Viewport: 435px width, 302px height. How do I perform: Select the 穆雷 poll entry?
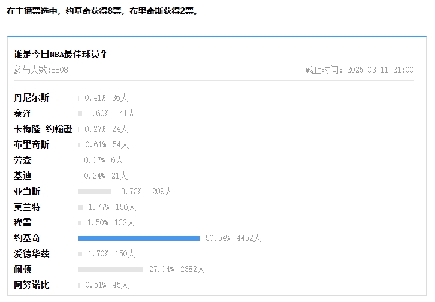click(x=23, y=223)
